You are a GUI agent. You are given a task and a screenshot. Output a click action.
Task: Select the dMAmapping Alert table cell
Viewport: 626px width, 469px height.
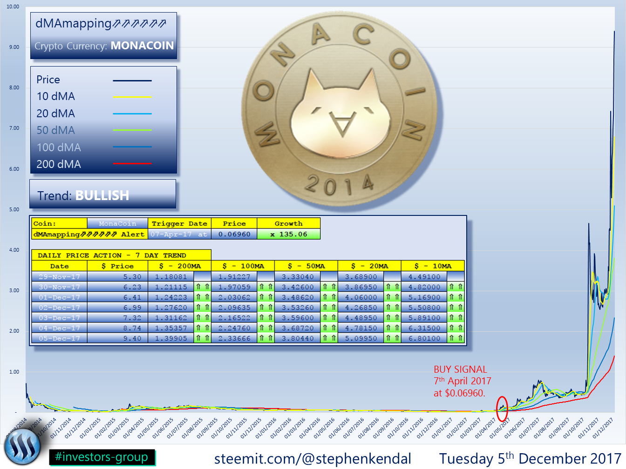click(x=89, y=234)
